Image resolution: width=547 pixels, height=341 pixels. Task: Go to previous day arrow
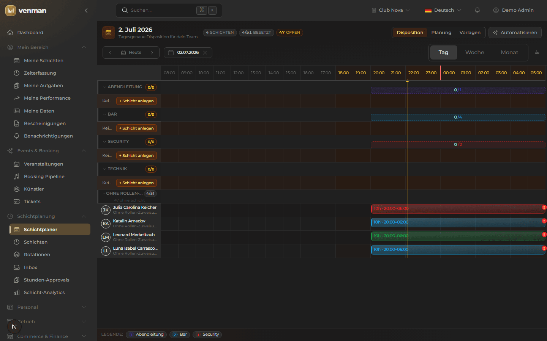(111, 53)
